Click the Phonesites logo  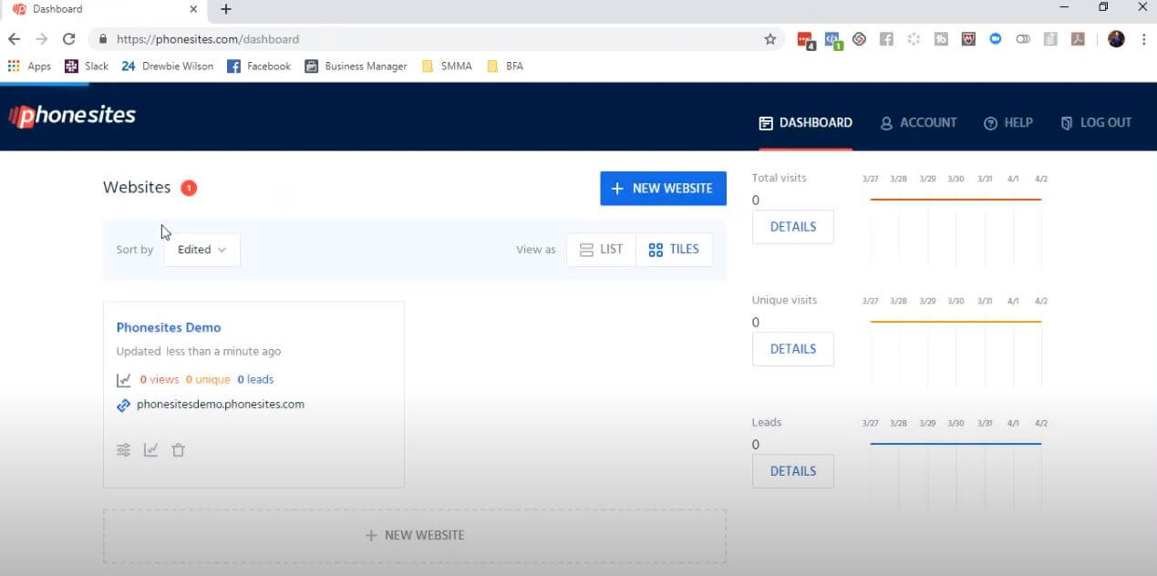pyautogui.click(x=72, y=116)
